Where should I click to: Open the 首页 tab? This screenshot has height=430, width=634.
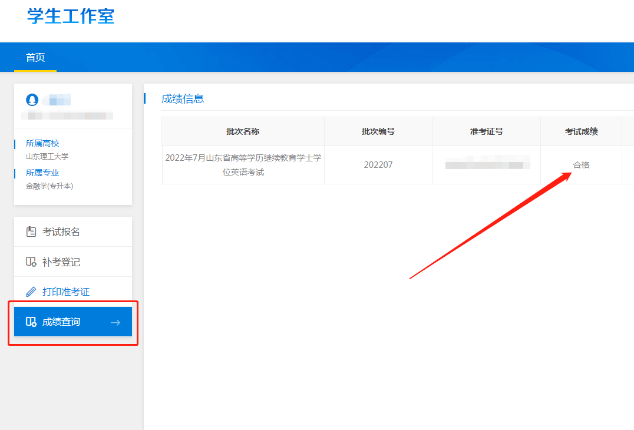point(35,57)
